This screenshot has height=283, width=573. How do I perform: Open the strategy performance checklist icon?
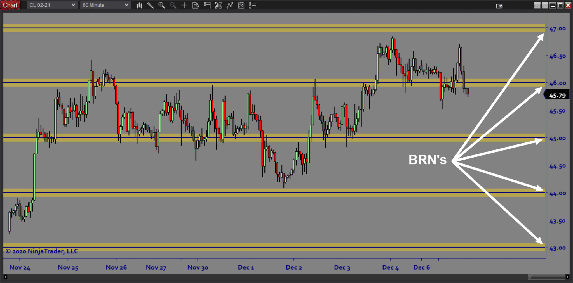(241, 5)
